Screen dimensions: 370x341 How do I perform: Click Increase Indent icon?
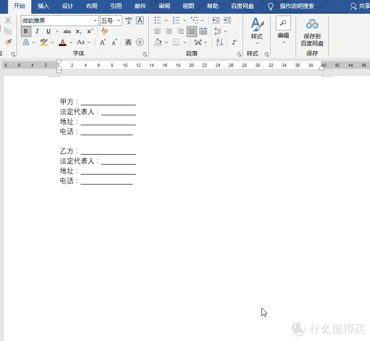pos(227,20)
